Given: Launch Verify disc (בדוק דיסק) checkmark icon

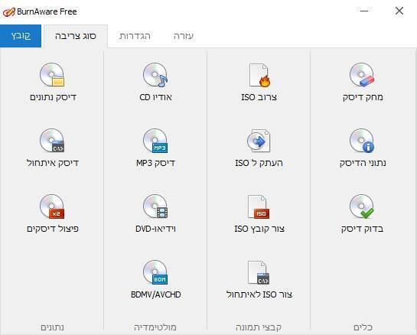Looking at the screenshot, I should (362, 207).
